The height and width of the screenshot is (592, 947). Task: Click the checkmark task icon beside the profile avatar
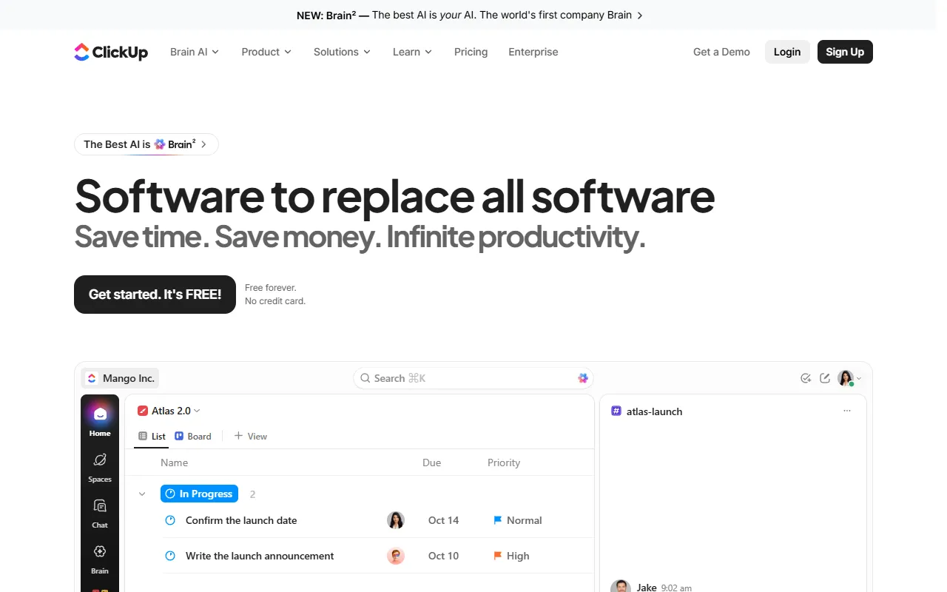806,378
